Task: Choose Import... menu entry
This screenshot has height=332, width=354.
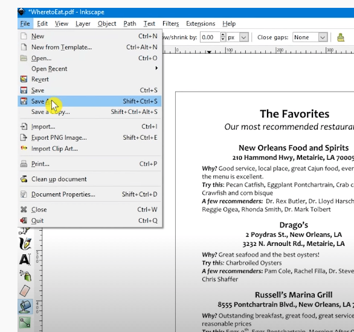Action: pyautogui.click(x=89, y=127)
